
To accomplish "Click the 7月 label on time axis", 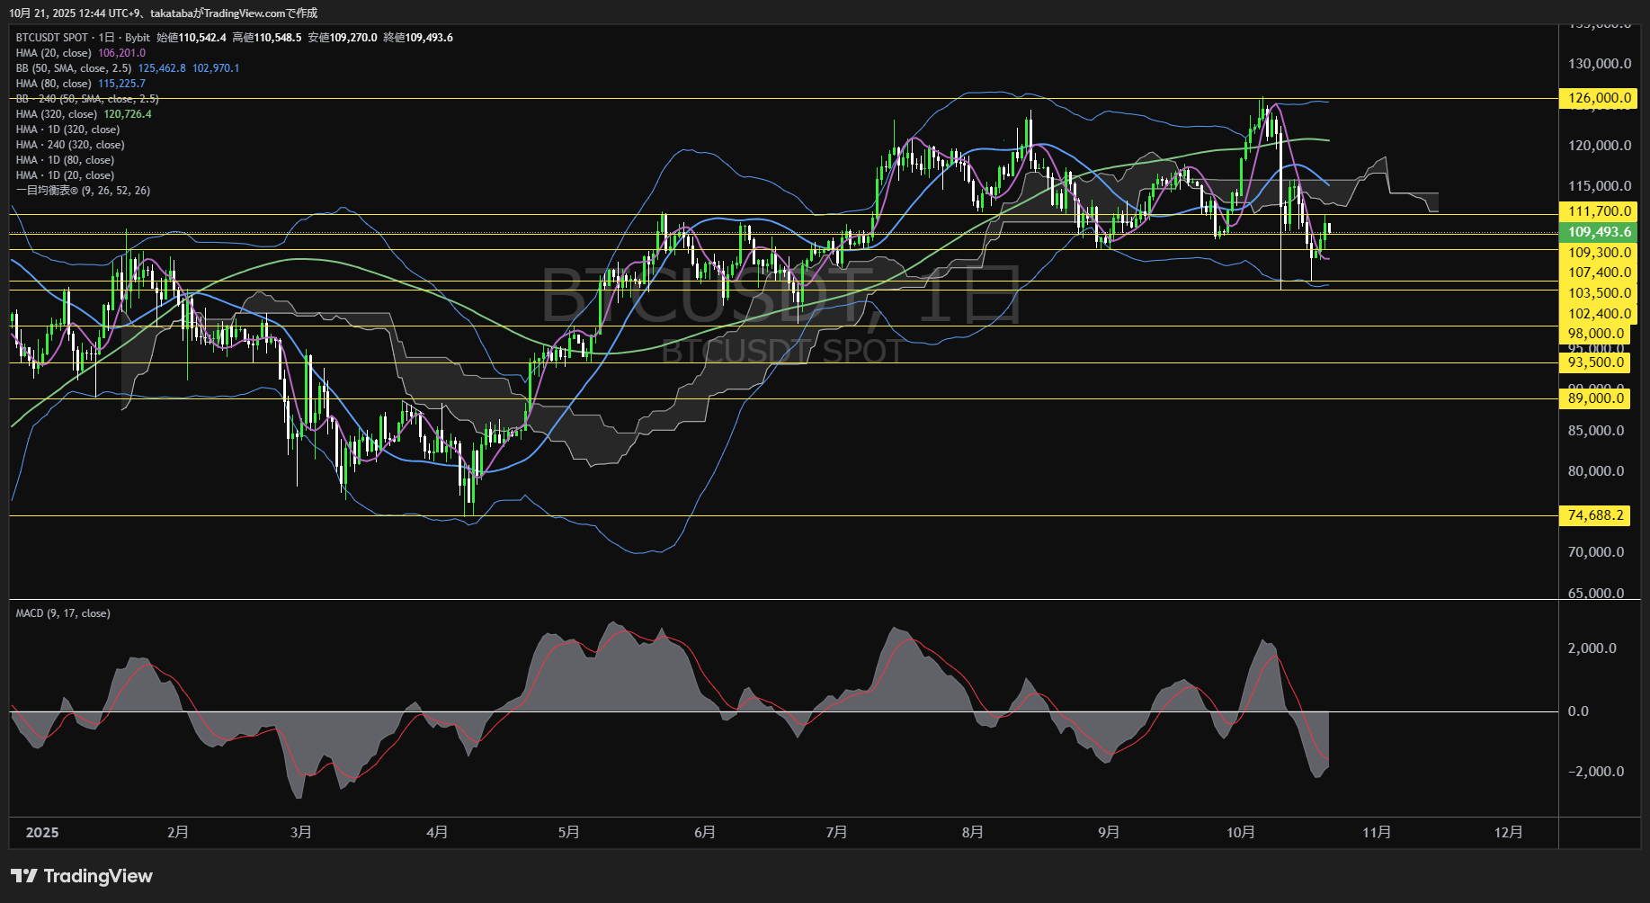I will point(836,833).
